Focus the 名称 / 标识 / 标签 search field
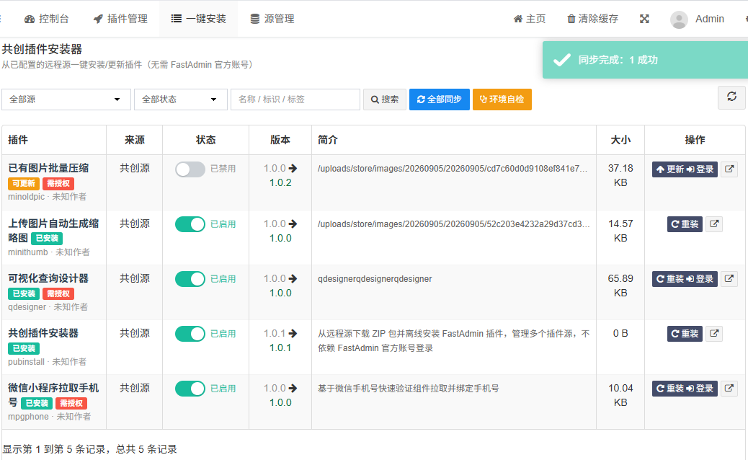The image size is (748, 460). pos(295,99)
